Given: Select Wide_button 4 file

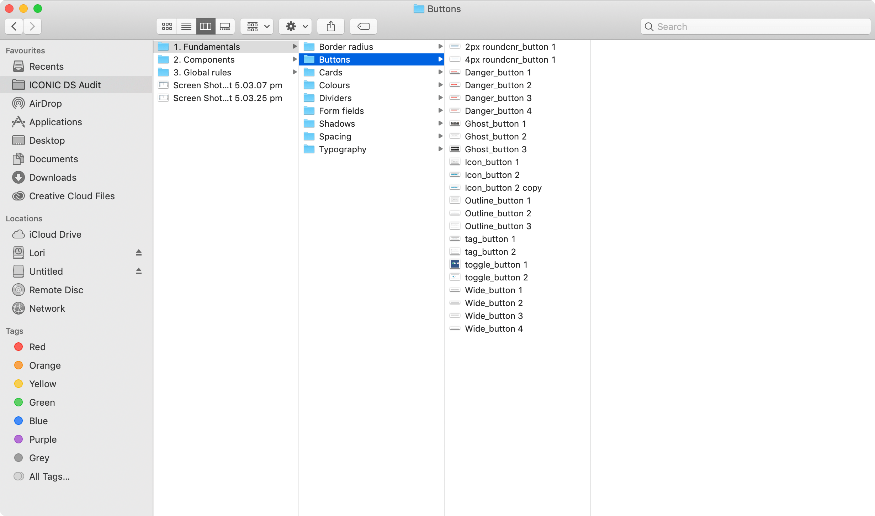Looking at the screenshot, I should point(518,328).
